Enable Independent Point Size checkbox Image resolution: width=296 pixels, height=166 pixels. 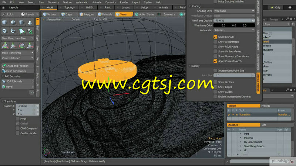215,70
